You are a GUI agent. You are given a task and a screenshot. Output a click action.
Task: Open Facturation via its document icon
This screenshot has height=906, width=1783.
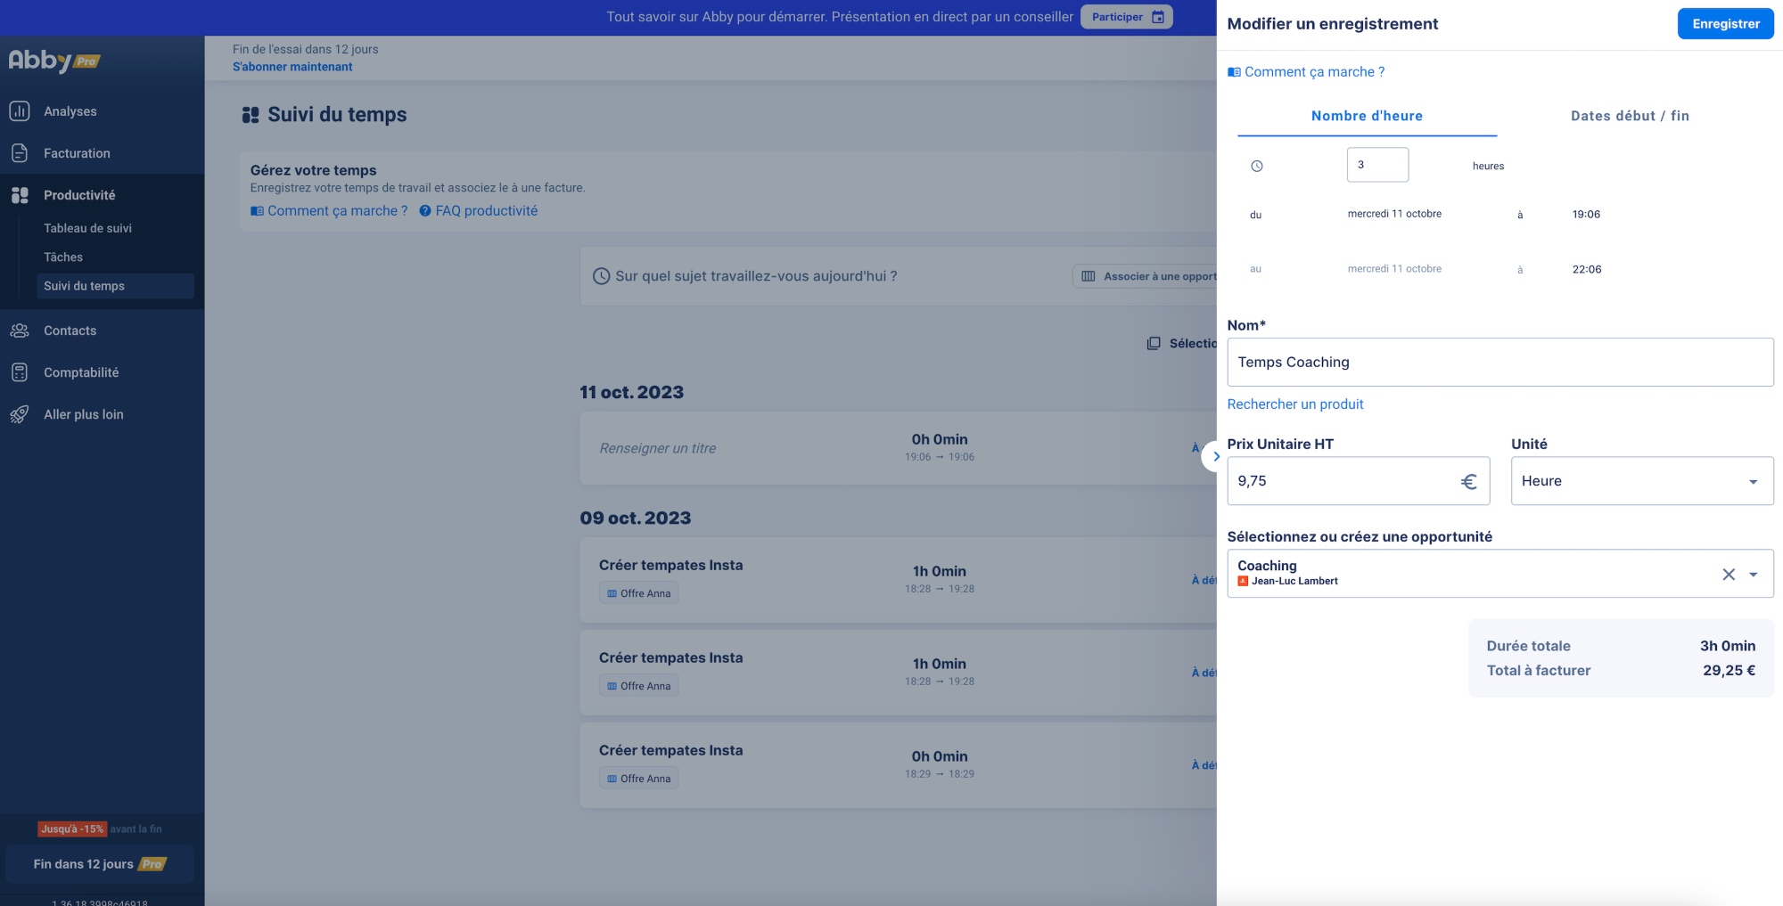pyautogui.click(x=20, y=153)
